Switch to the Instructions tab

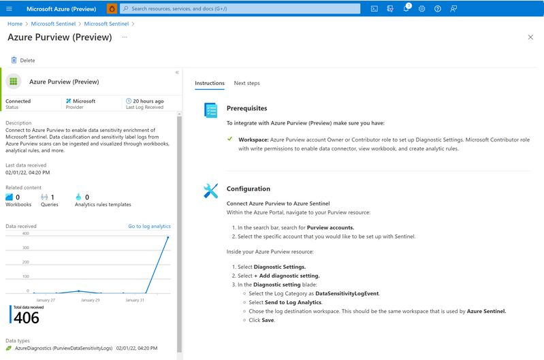210,83
